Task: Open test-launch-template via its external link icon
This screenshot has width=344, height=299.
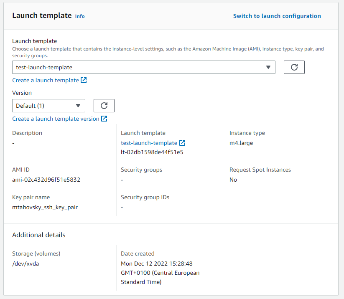Action: tap(182, 142)
